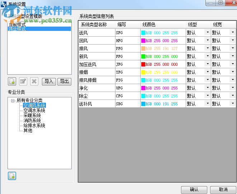The image size is (237, 194).
Task: Select 采暖系统 in the category tree
Action: (x=32, y=115)
